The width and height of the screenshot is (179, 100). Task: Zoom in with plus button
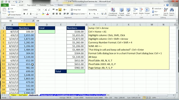(x=174, y=97)
